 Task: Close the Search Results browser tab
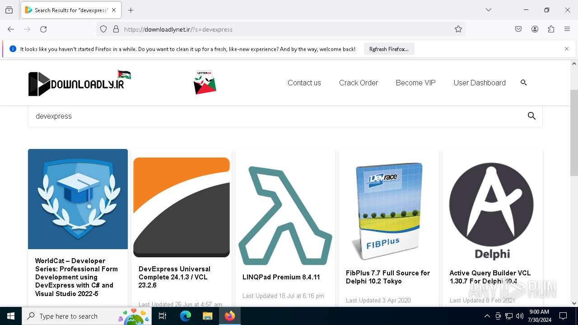click(x=114, y=10)
